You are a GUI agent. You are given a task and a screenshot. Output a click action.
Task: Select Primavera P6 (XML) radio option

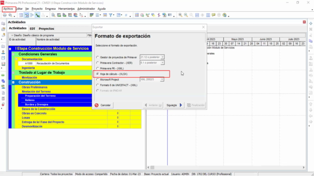pyautogui.click(x=98, y=68)
